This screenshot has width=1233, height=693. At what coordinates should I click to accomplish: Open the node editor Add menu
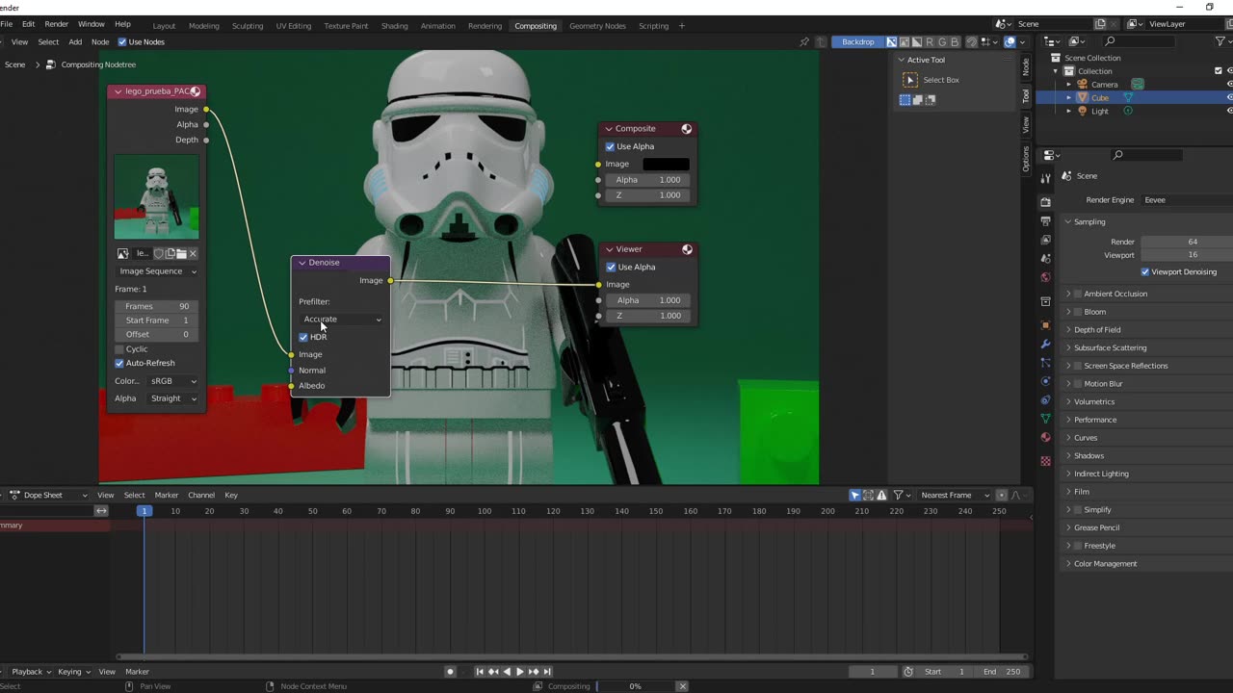pos(75,42)
